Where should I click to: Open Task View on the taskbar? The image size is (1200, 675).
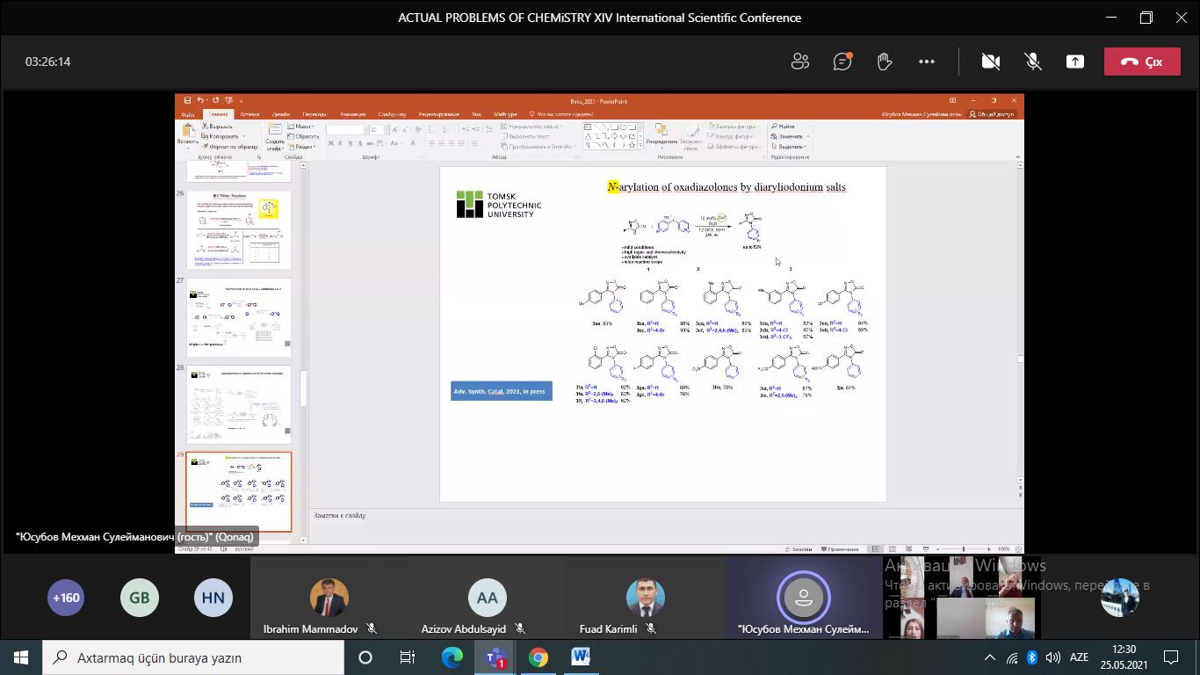[x=408, y=657]
